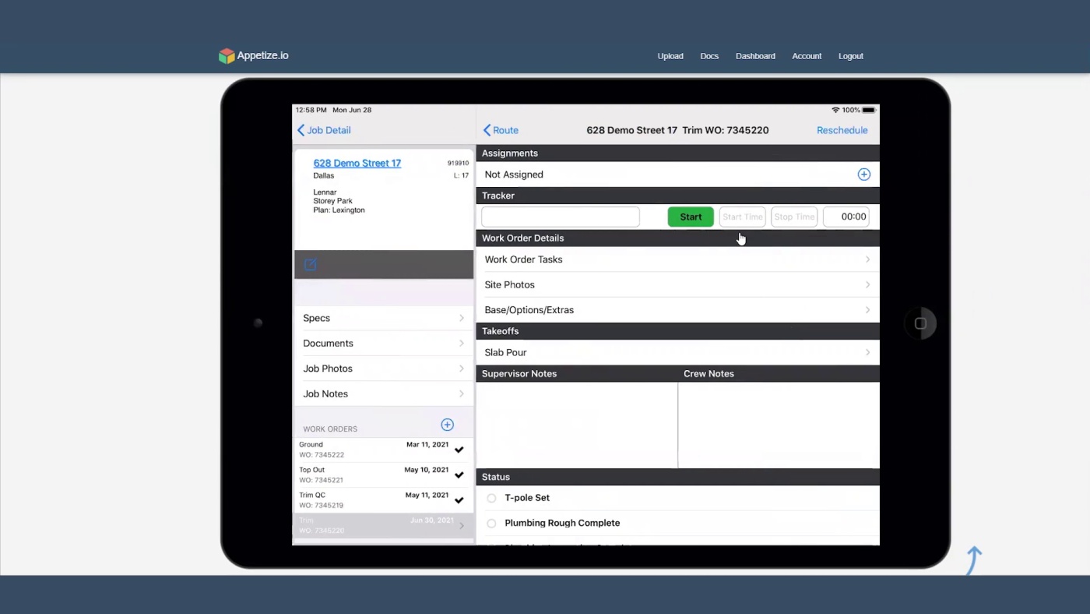1090x614 pixels.
Task: Tap the Stop Time button
Action: [x=794, y=217]
